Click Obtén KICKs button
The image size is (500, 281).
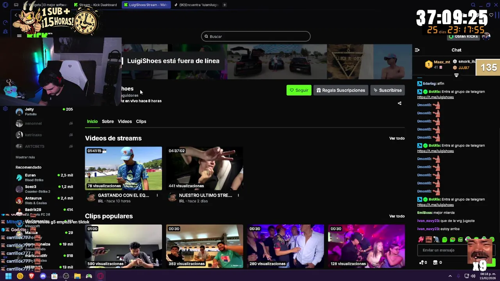pos(464,36)
